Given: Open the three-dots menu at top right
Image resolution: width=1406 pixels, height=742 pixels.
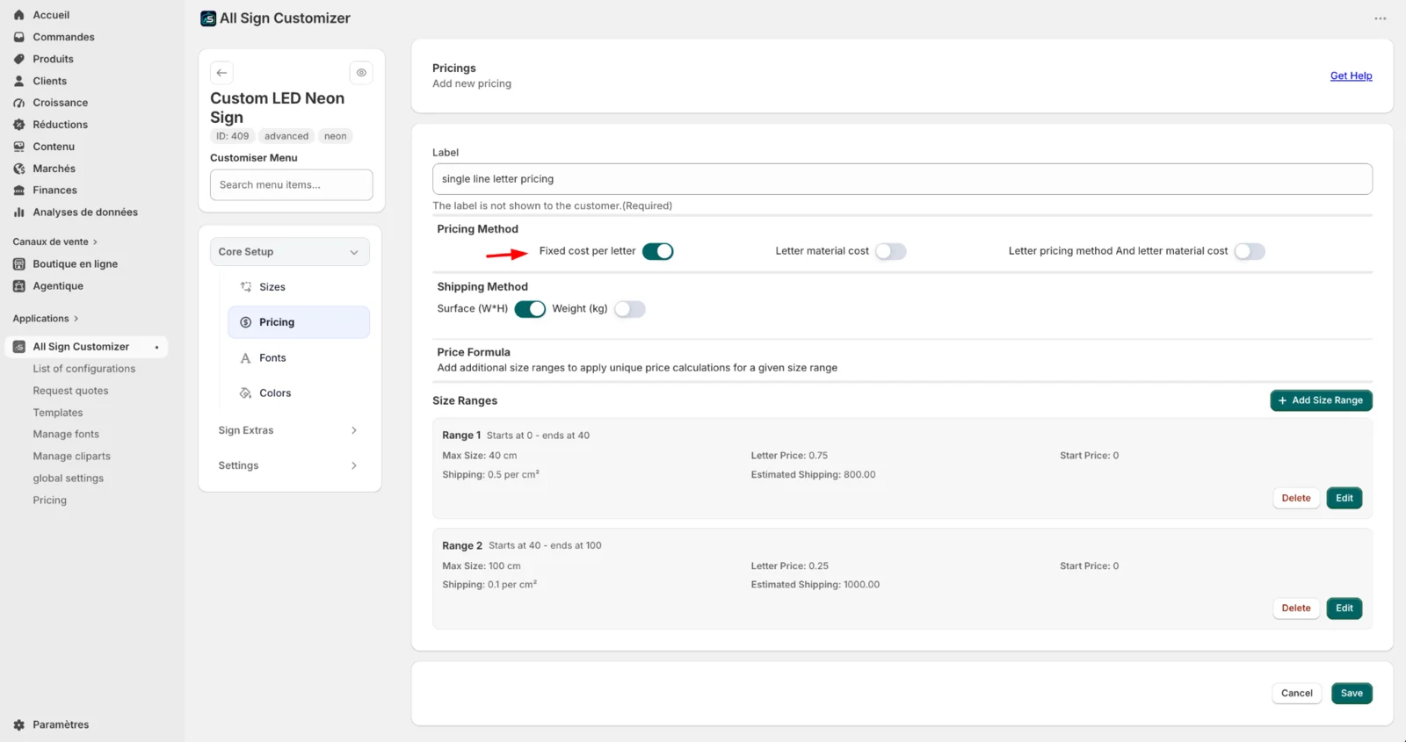Looking at the screenshot, I should 1381,18.
